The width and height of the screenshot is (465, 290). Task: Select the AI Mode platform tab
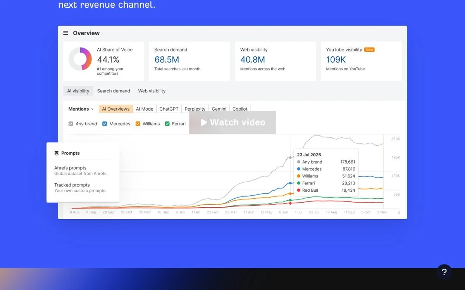145,109
